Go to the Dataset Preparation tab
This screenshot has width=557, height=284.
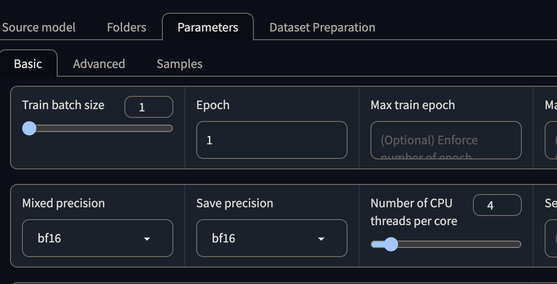[x=322, y=27]
